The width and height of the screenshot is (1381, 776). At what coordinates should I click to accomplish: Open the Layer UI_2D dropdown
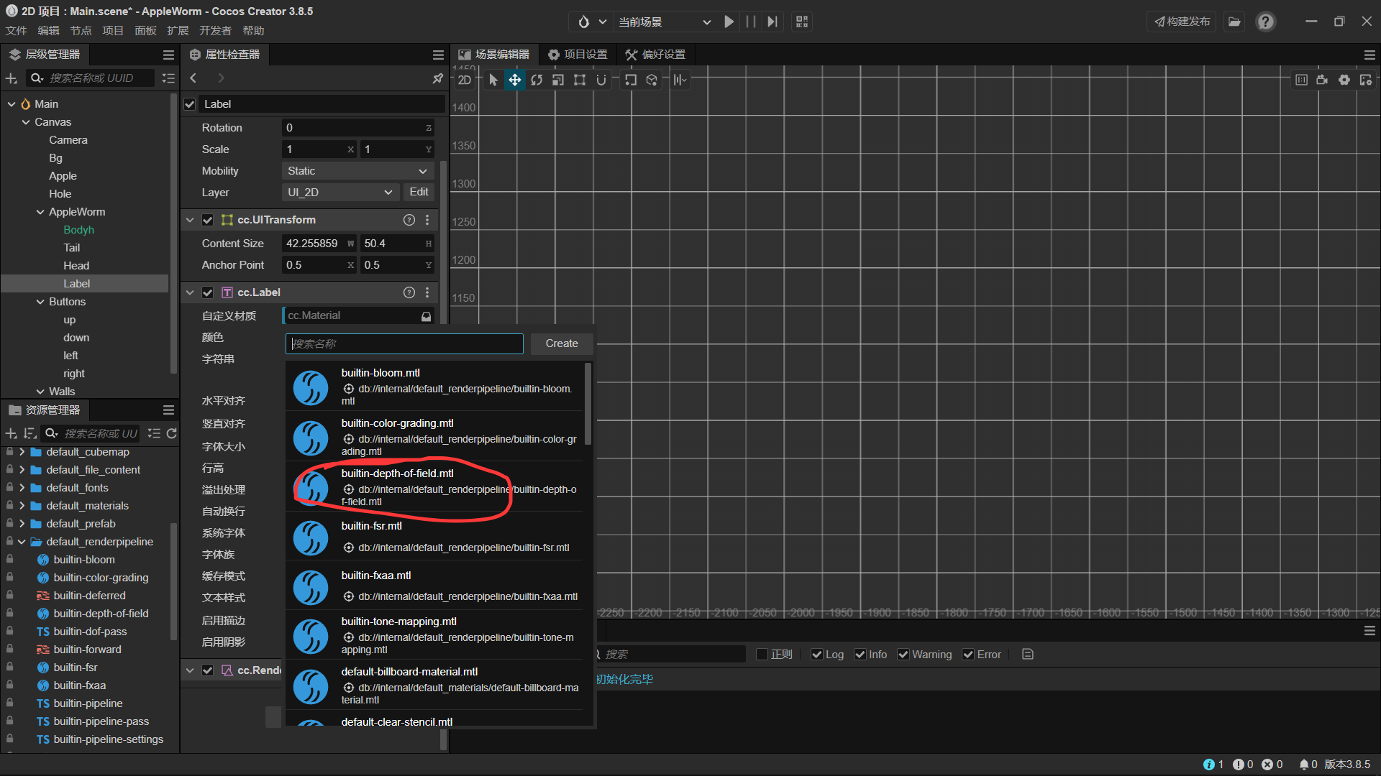coord(339,193)
